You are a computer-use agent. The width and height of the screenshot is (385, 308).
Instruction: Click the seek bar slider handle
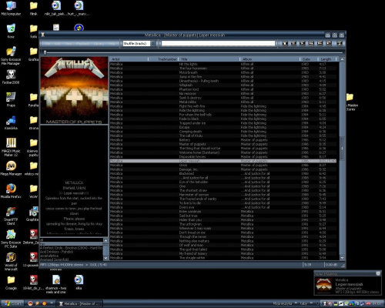pyautogui.click(x=45, y=52)
